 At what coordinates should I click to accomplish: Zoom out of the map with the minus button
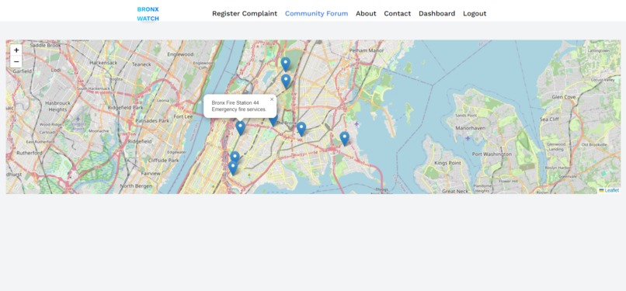click(x=16, y=62)
